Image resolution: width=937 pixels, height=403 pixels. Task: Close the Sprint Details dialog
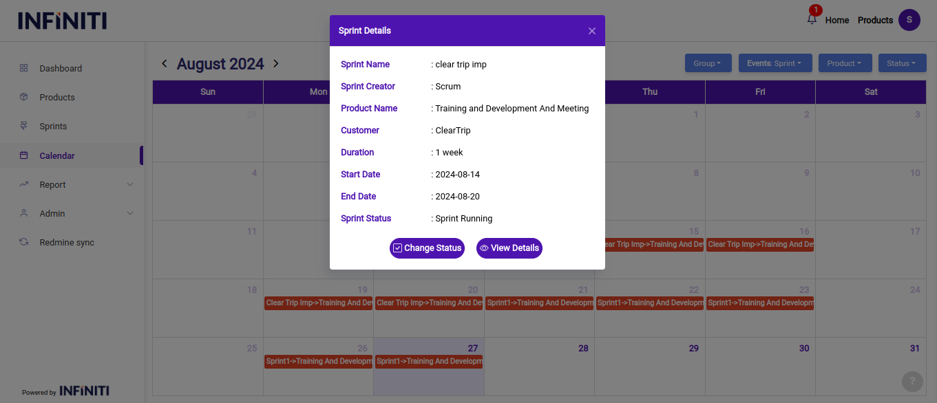click(x=591, y=31)
